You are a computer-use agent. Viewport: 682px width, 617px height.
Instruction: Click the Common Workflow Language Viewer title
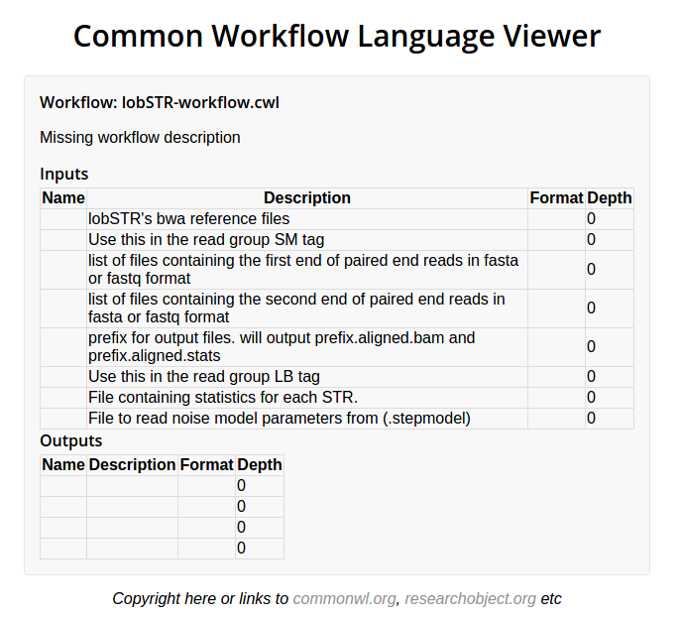point(337,36)
